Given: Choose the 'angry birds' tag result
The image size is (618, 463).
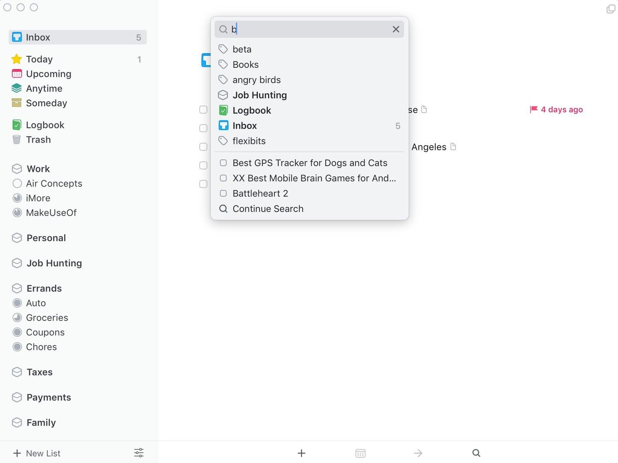Looking at the screenshot, I should [x=256, y=80].
